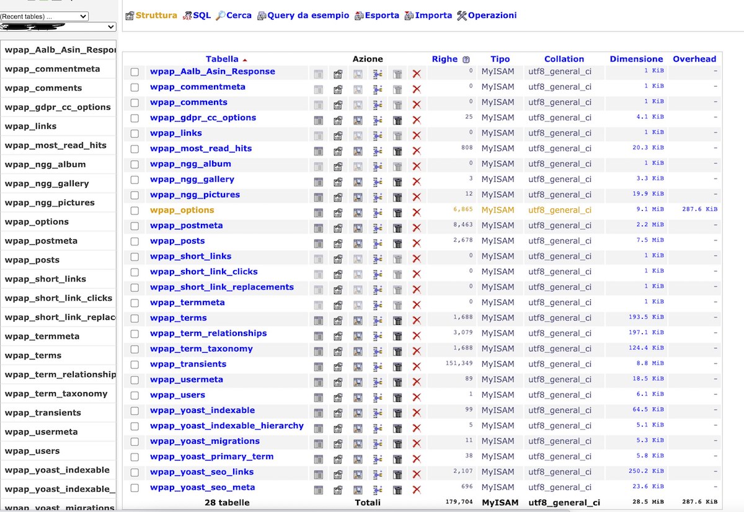Select the wpap_links row checkbox

coord(135,133)
